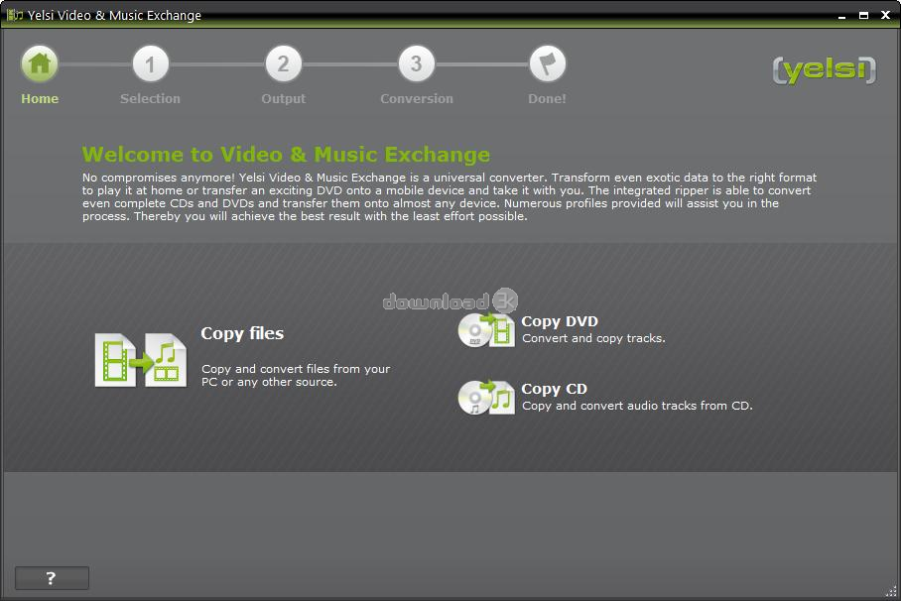Image resolution: width=901 pixels, height=601 pixels.
Task: Minimize the Yelsi window
Action: pos(841,16)
